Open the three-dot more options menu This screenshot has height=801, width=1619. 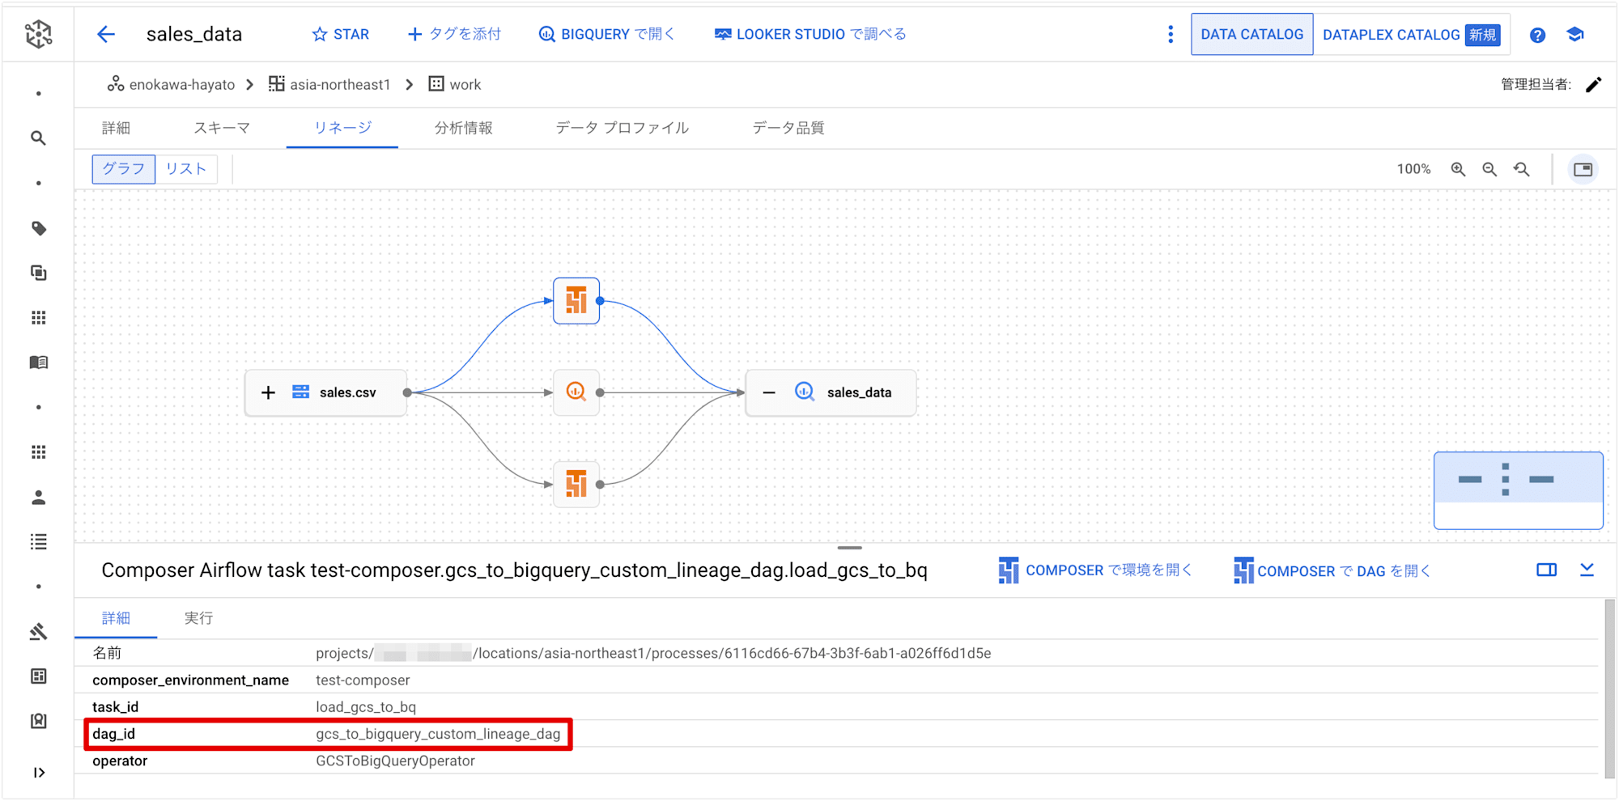pyautogui.click(x=1171, y=34)
